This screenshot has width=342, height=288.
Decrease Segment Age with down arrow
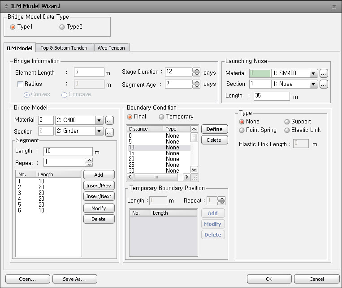click(x=196, y=86)
